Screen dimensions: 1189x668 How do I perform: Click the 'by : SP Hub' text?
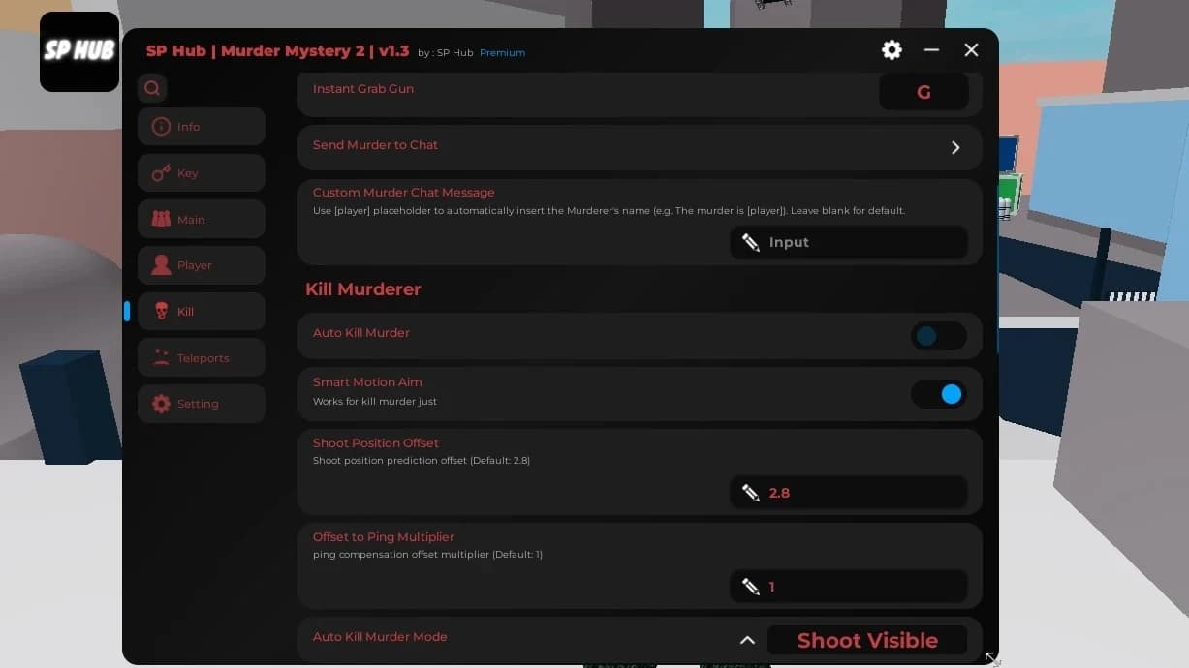[x=446, y=53]
